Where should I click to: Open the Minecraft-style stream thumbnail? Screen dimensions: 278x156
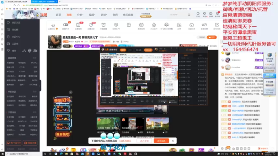pyautogui.click(x=157, y=124)
